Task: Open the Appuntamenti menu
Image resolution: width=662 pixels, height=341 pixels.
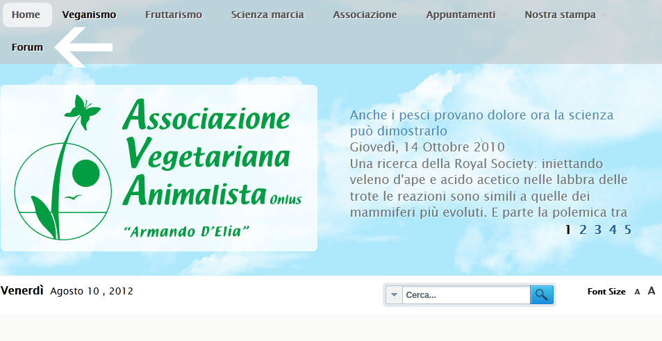Action: click(x=461, y=15)
